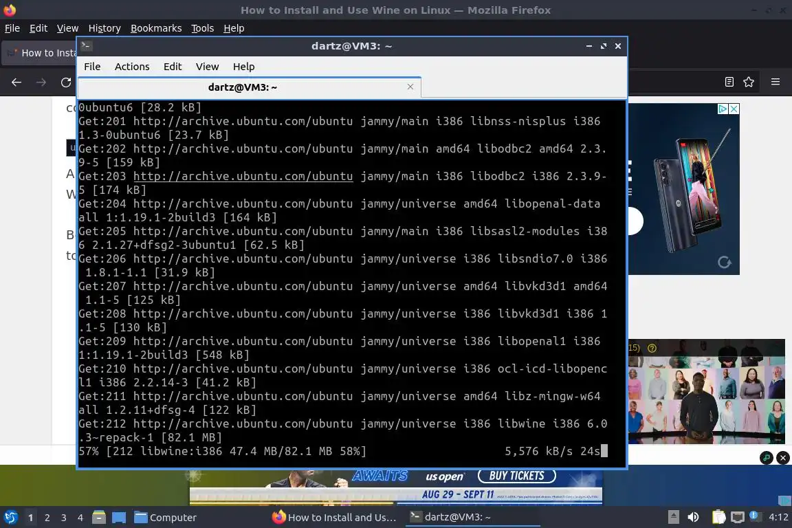Image resolution: width=792 pixels, height=528 pixels.
Task: Click the question mark icon on video ad
Action: pos(652,348)
